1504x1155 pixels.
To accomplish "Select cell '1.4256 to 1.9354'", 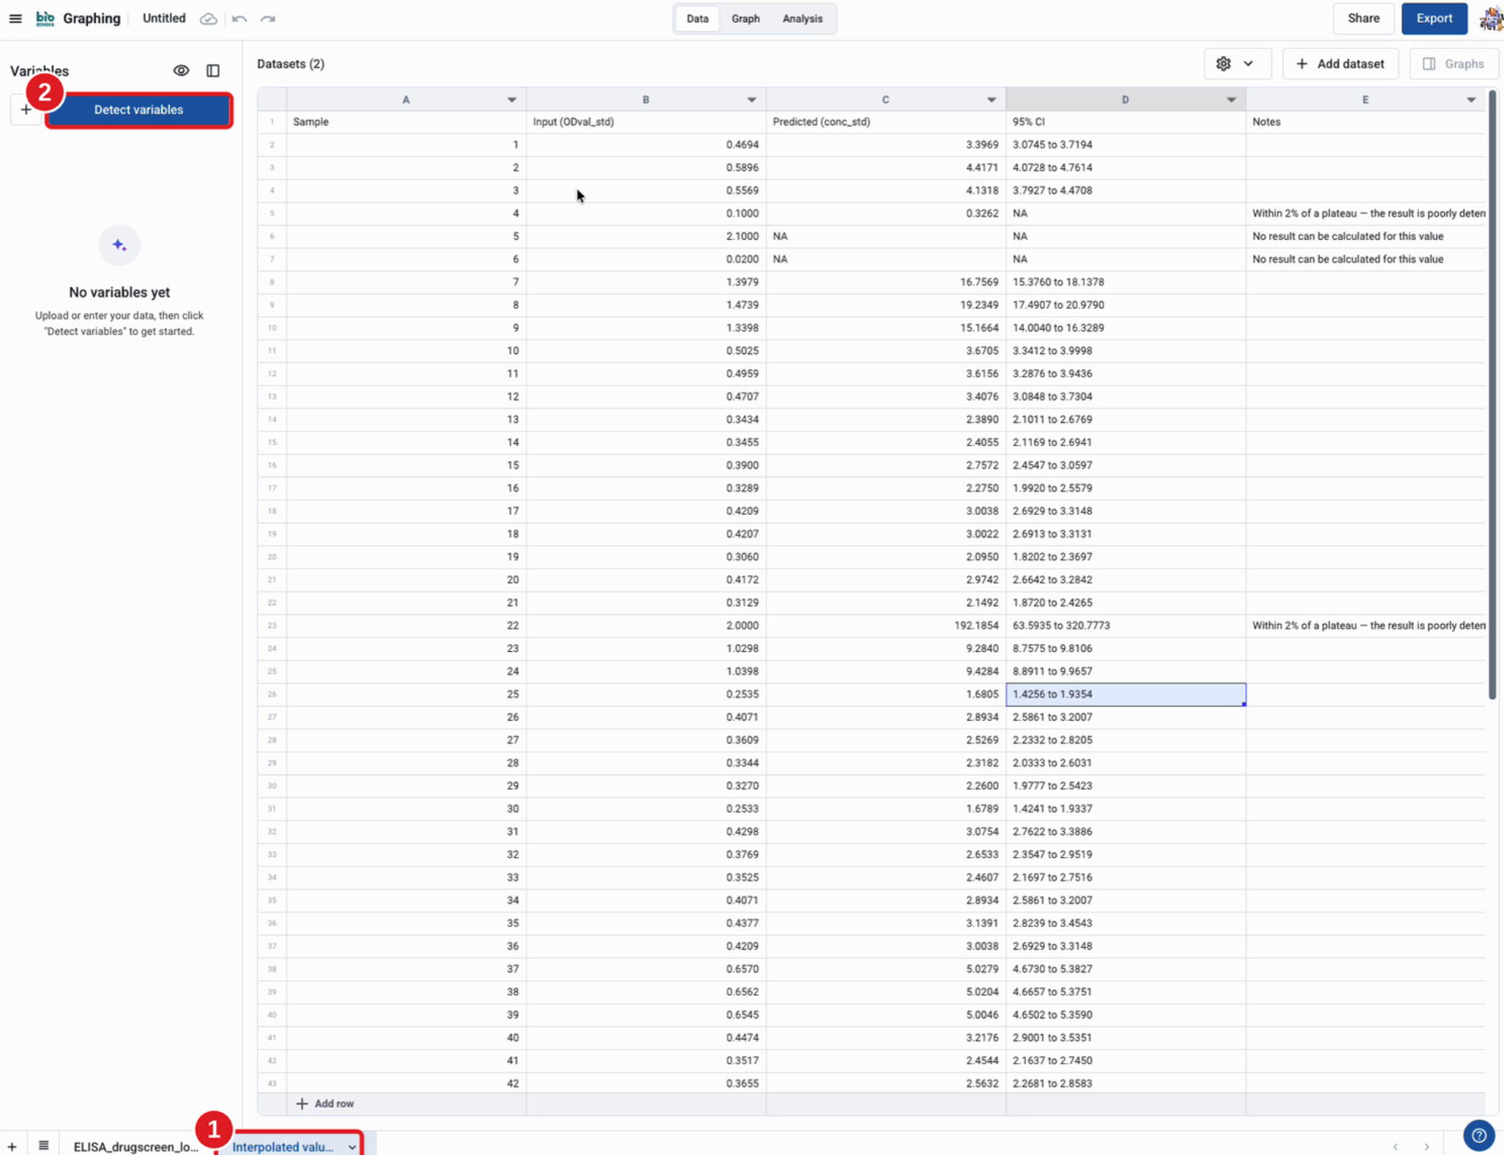I will 1125,694.
